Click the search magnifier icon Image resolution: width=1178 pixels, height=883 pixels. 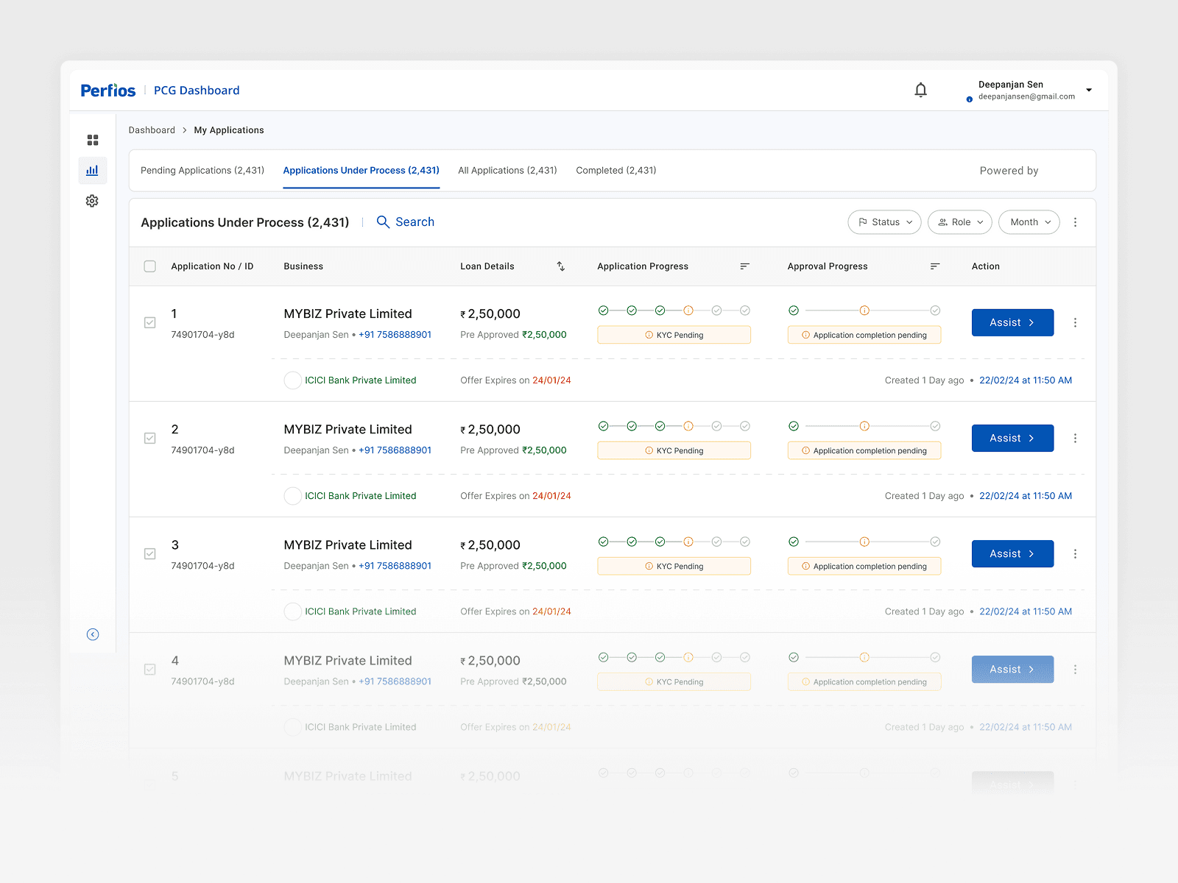click(383, 222)
